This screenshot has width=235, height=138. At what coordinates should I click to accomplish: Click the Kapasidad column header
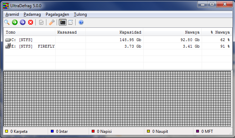pos(114,32)
